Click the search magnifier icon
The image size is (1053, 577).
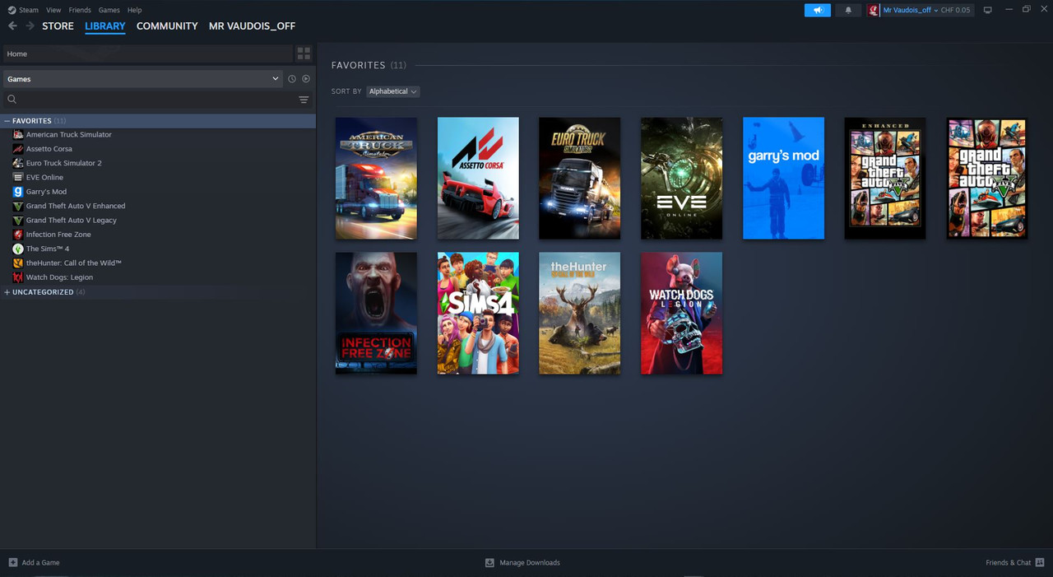[12, 100]
